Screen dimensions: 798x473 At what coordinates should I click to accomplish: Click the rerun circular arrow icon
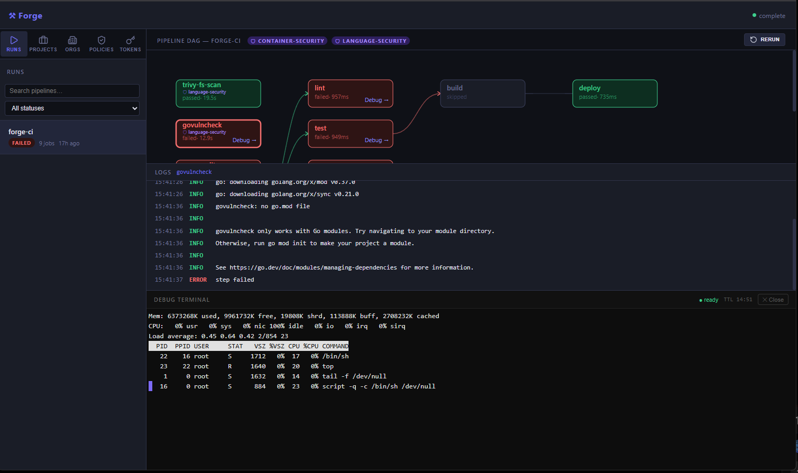754,40
